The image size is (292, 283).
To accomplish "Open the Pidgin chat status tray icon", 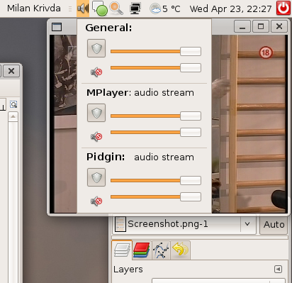I will (x=100, y=9).
